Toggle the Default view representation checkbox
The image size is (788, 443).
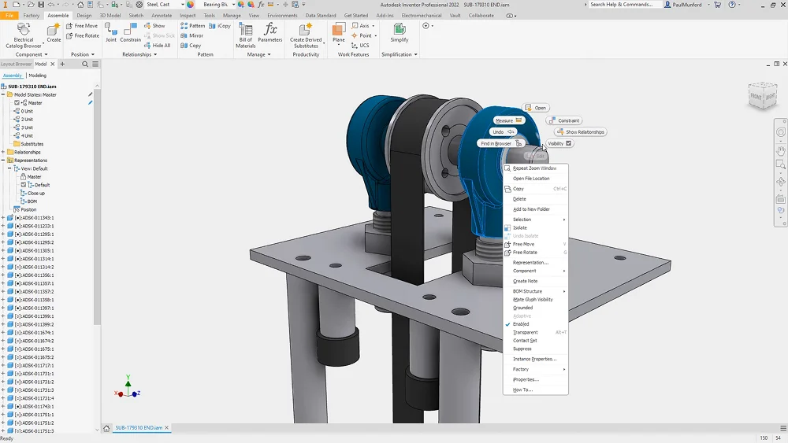[24, 185]
